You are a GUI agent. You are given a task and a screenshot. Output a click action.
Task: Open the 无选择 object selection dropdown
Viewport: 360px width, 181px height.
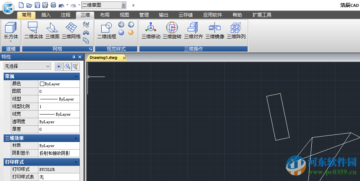point(27,66)
